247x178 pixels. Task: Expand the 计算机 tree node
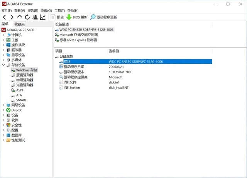coord(3,35)
